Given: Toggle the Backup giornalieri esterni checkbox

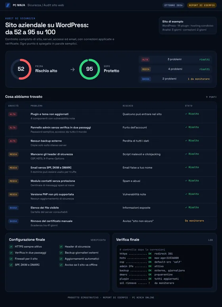Looking at the screenshot, I should (x=61, y=253).
